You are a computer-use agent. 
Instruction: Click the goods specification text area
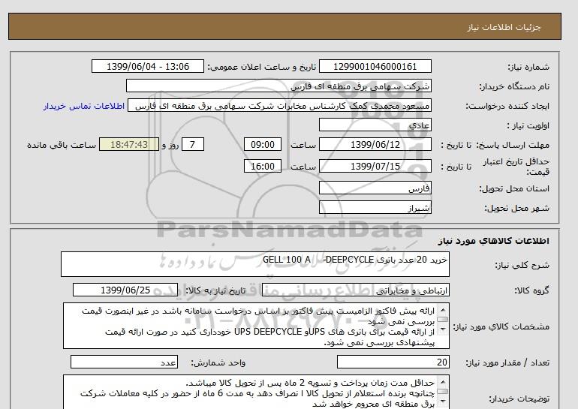(x=256, y=326)
